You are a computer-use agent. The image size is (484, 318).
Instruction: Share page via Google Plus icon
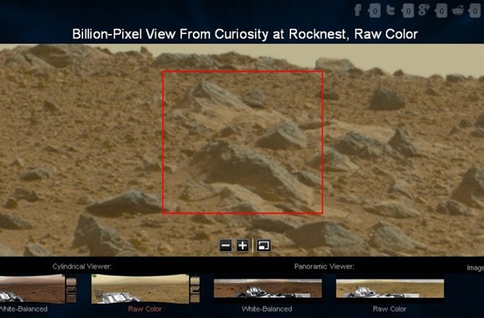(423, 9)
